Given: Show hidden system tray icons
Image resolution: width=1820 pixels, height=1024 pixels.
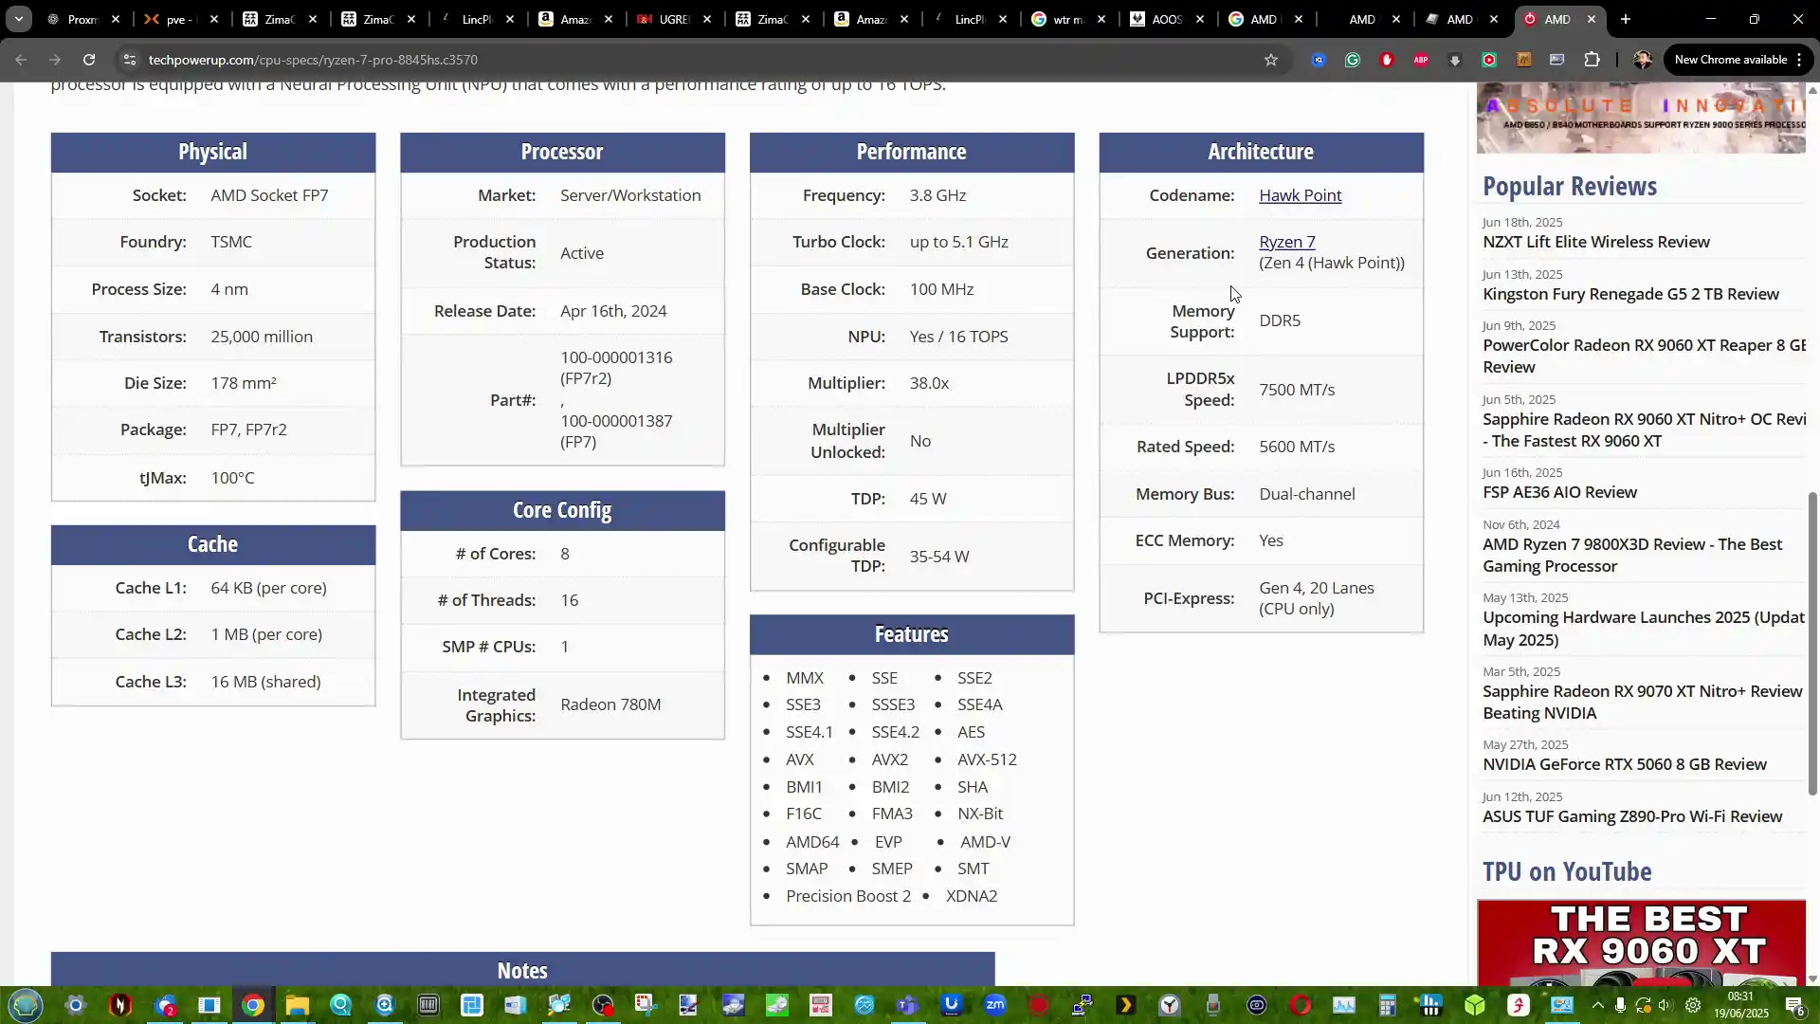Looking at the screenshot, I should point(1598,1005).
